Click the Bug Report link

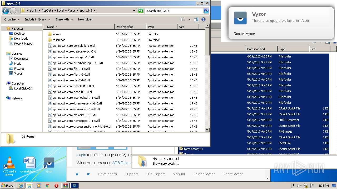pyautogui.click(x=155, y=174)
